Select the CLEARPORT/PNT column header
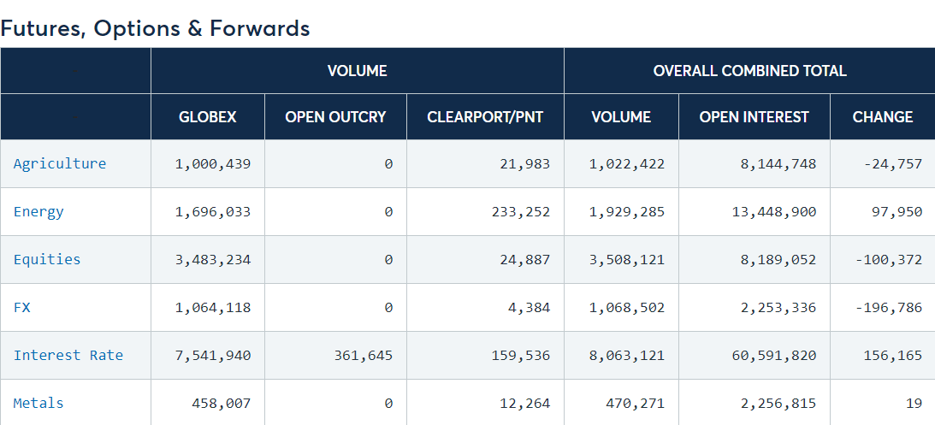The image size is (935, 425). click(x=485, y=117)
